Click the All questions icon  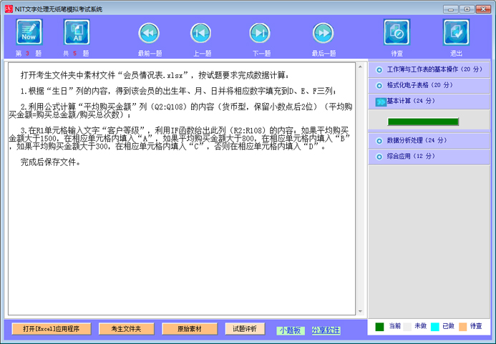77,32
